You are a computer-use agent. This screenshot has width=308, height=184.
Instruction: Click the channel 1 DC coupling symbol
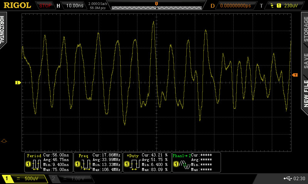(18, 178)
